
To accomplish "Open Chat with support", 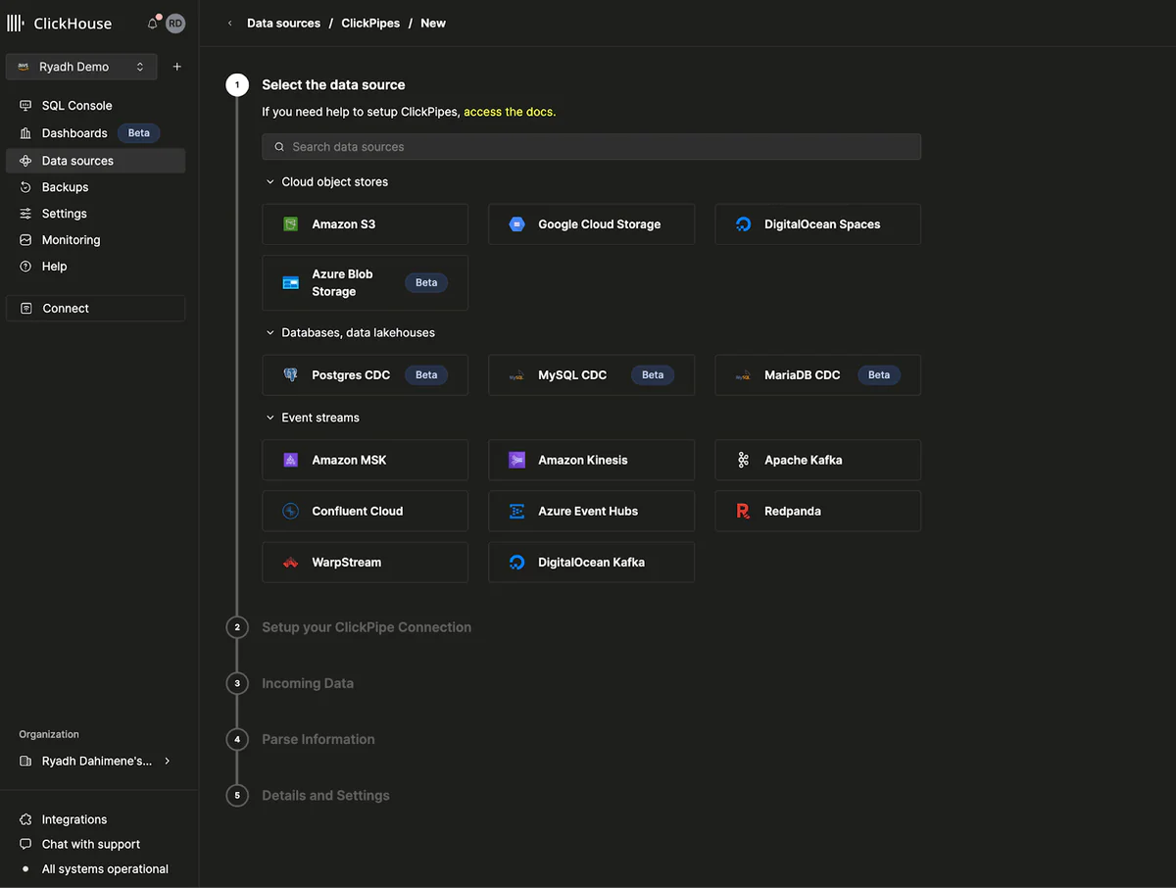I will coord(91,844).
